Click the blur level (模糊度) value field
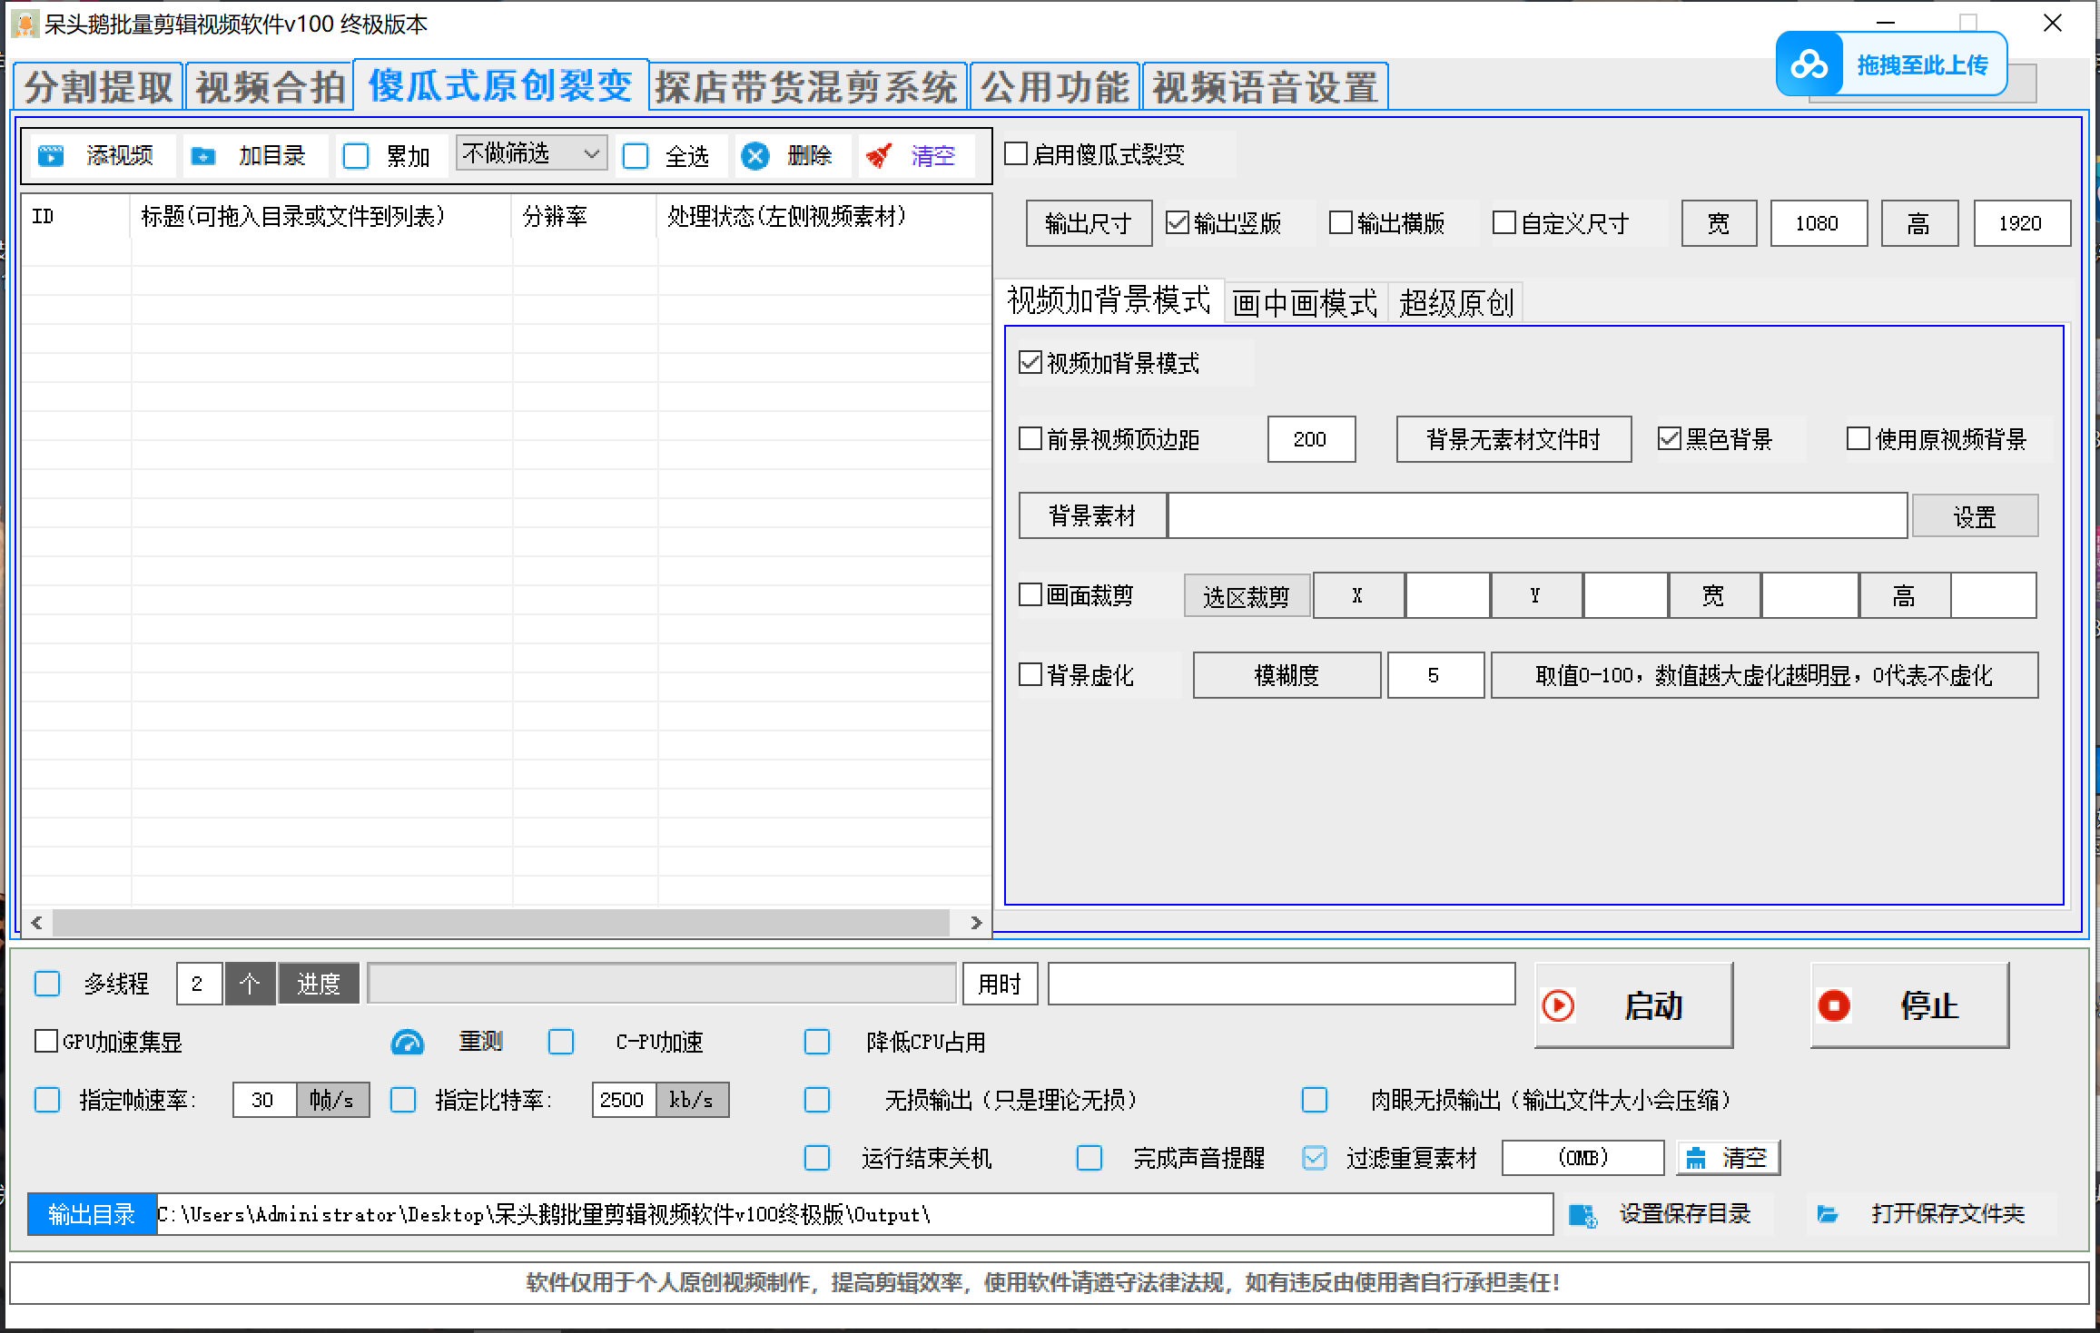 tap(1435, 675)
